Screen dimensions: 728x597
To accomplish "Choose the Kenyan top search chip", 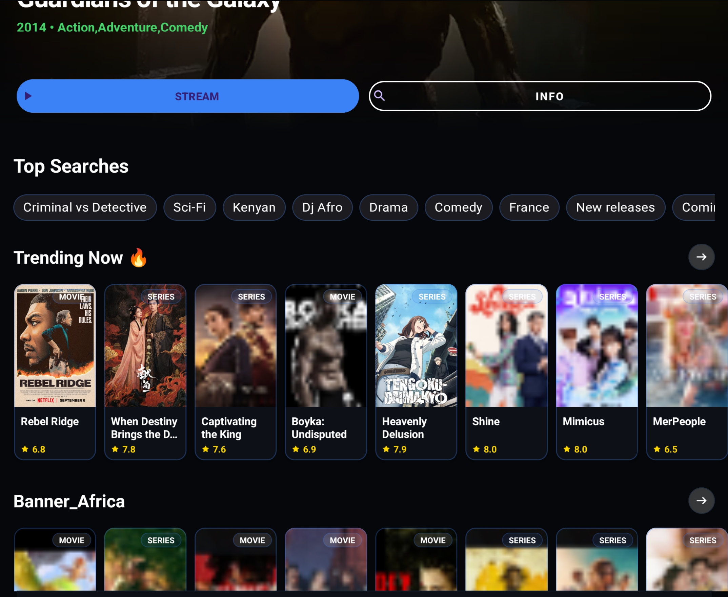I will 254,207.
